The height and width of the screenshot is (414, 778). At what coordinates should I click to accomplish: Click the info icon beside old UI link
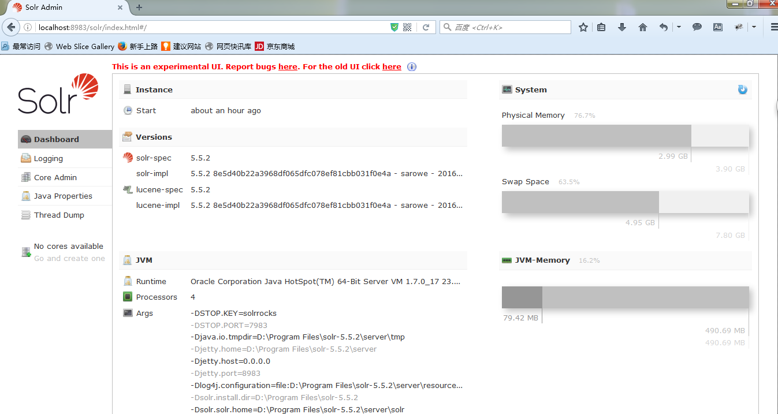412,66
